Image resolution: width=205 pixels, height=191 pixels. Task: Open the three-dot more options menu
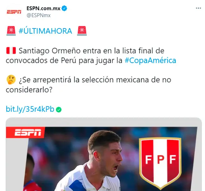[x=198, y=8]
